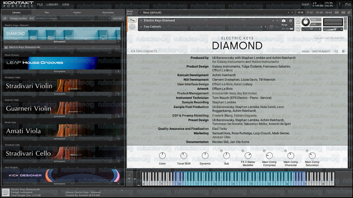Toggle the link indicator above Sub knob
This screenshot has width=353, height=198.
coord(221,151)
